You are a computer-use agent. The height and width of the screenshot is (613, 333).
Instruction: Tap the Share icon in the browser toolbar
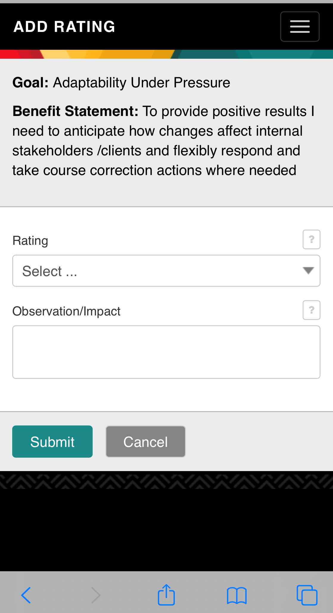[x=166, y=594]
